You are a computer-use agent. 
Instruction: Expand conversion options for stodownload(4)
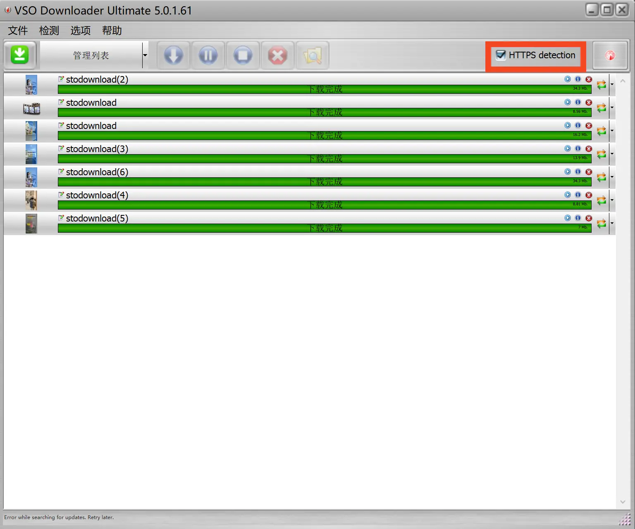coord(612,200)
